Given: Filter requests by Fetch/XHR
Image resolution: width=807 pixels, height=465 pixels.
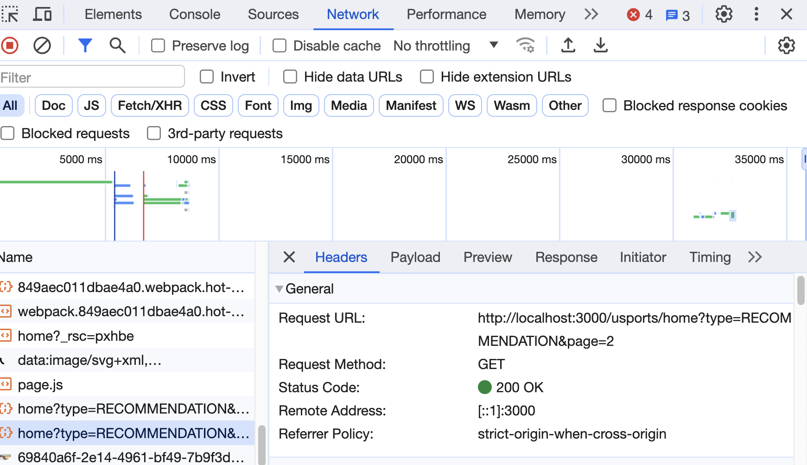Looking at the screenshot, I should pyautogui.click(x=150, y=106).
